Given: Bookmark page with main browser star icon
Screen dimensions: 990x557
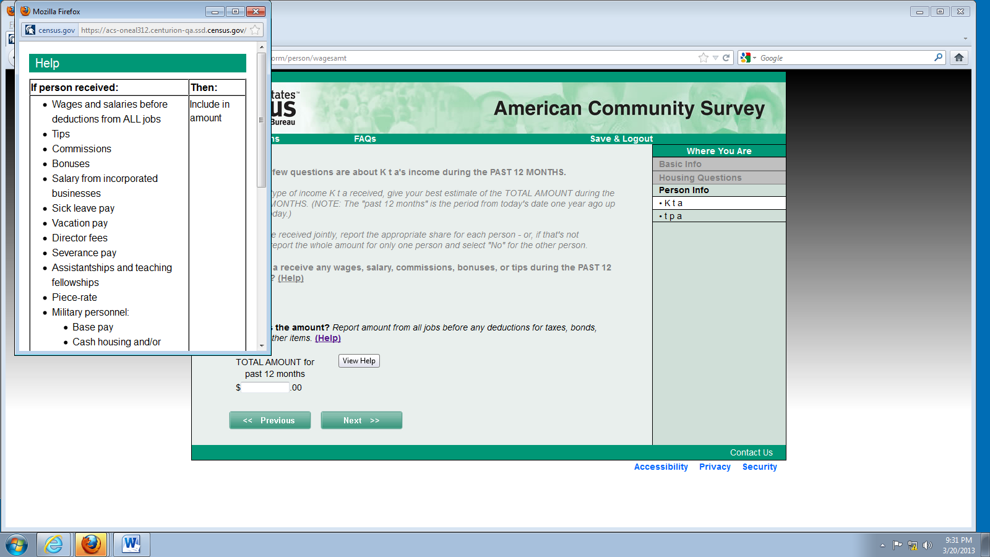Looking at the screenshot, I should coord(703,58).
